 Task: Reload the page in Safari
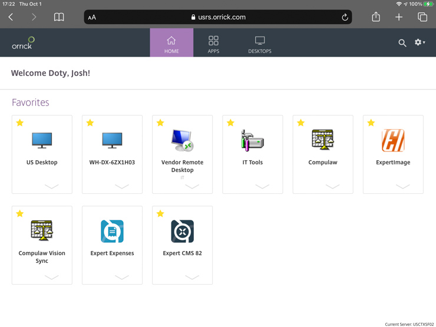click(x=345, y=18)
